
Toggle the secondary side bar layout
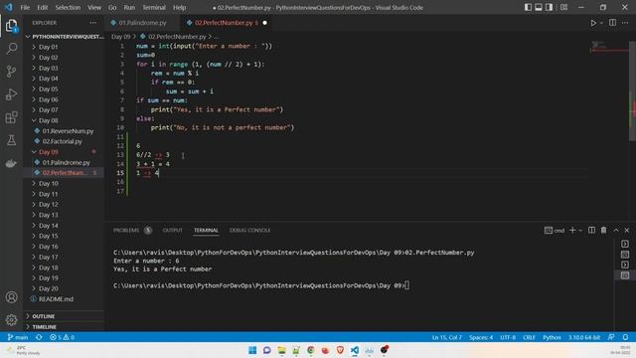pyautogui.click(x=549, y=7)
